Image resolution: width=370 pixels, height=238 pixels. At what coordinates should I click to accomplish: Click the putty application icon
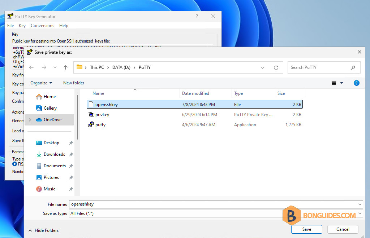pos(91,124)
